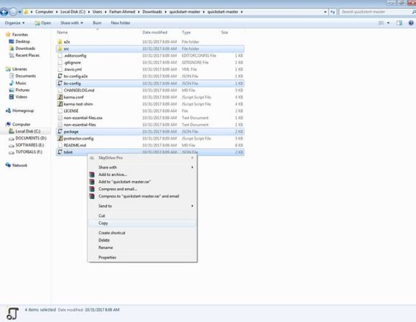Click the bs-config JSON file icon
The height and width of the screenshot is (322, 416).
tap(60, 83)
